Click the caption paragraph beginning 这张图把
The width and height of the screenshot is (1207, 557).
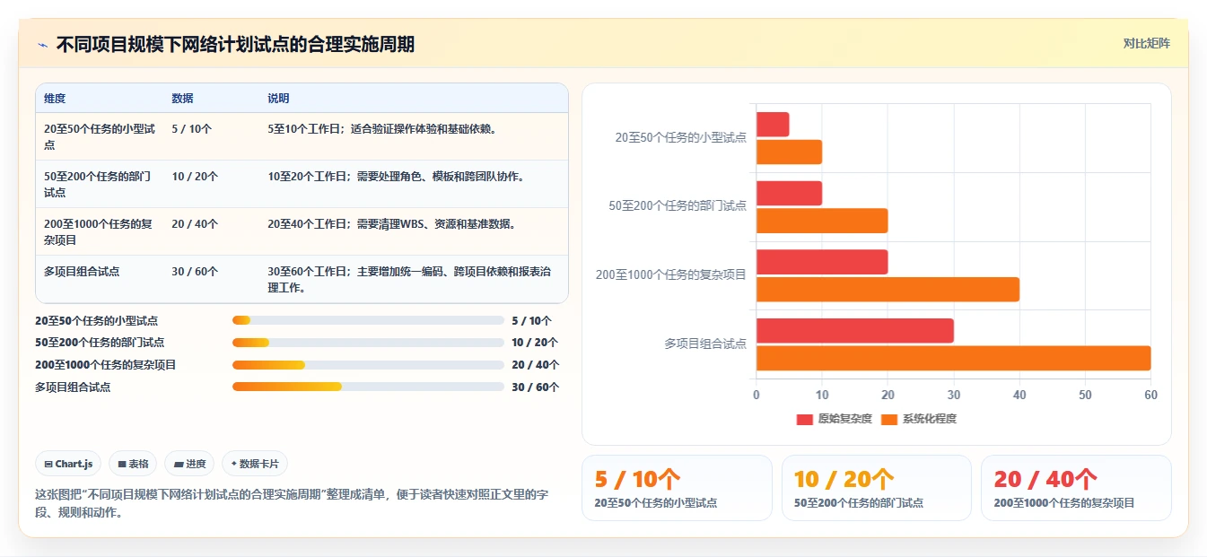point(291,504)
